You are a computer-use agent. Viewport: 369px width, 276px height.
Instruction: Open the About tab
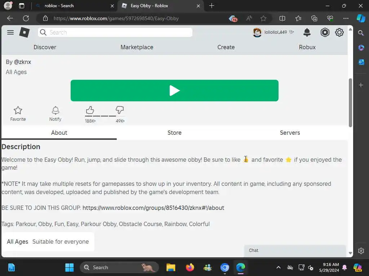59,133
